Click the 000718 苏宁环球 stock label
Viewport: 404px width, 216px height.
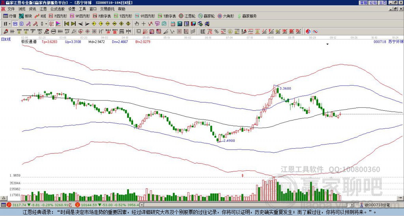(388, 42)
